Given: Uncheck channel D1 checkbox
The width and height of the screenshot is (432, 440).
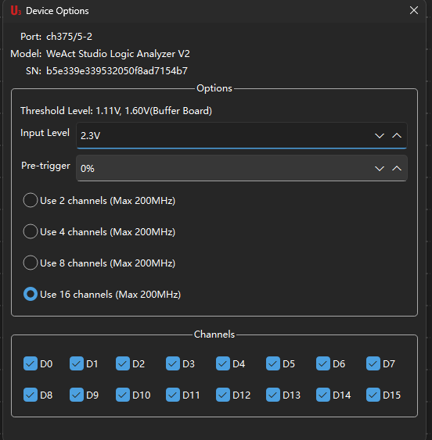Looking at the screenshot, I should click(77, 363).
